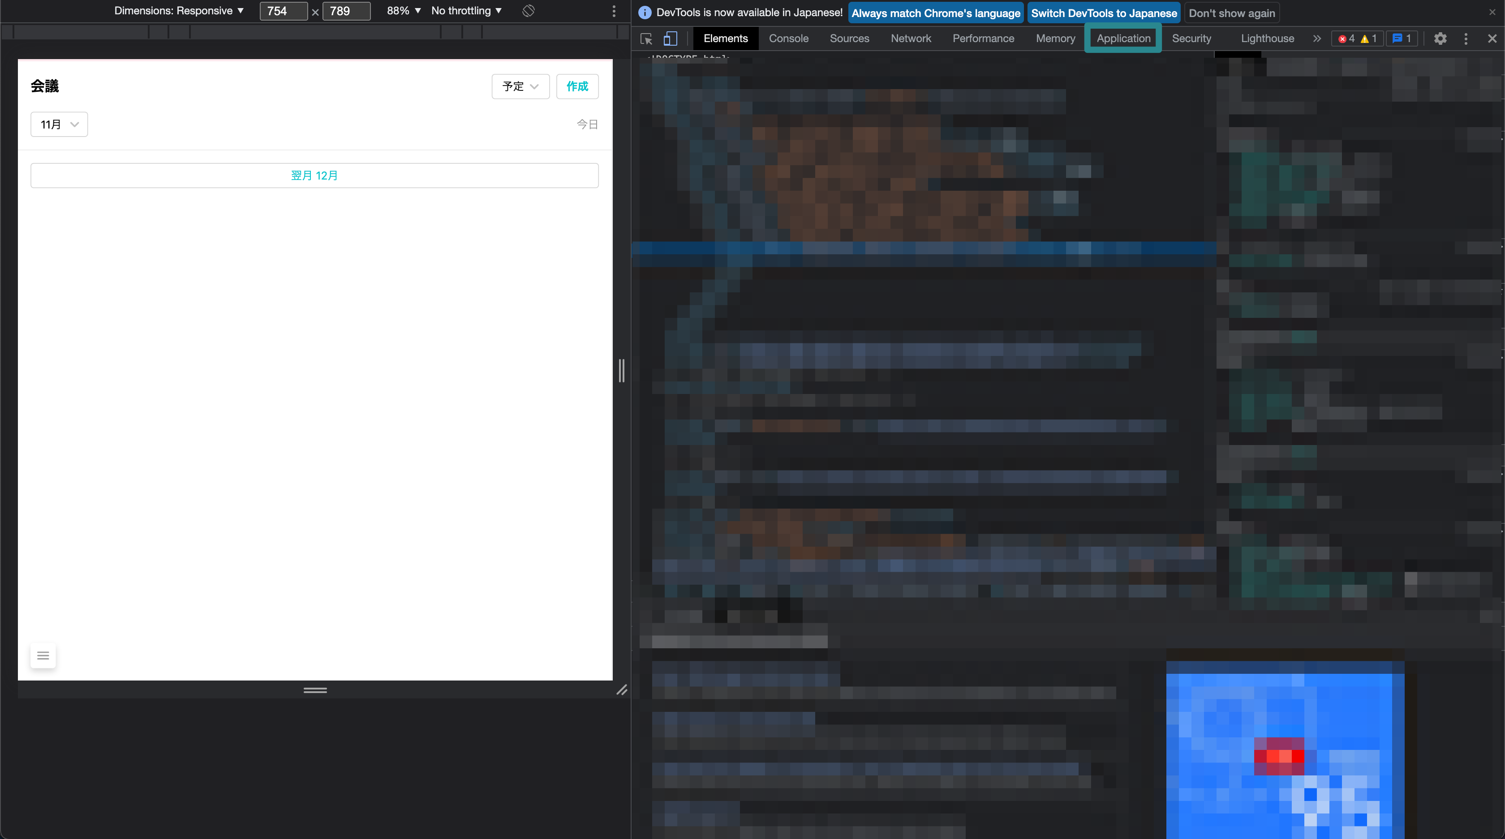Click the rotate viewport icon

coord(528,10)
